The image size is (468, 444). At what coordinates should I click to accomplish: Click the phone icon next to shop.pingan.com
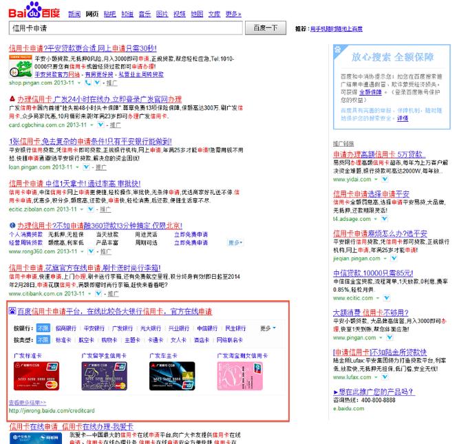click(x=88, y=83)
